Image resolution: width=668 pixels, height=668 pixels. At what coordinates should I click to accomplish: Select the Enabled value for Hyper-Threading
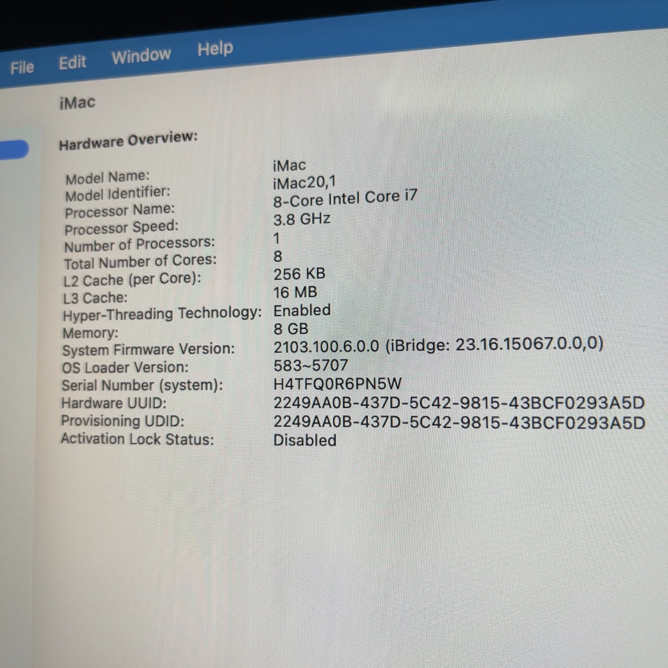[302, 310]
